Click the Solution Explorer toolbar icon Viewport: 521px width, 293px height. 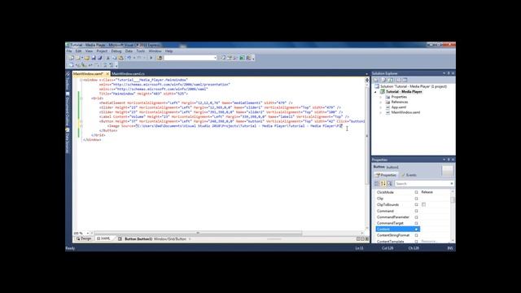tap(223, 58)
